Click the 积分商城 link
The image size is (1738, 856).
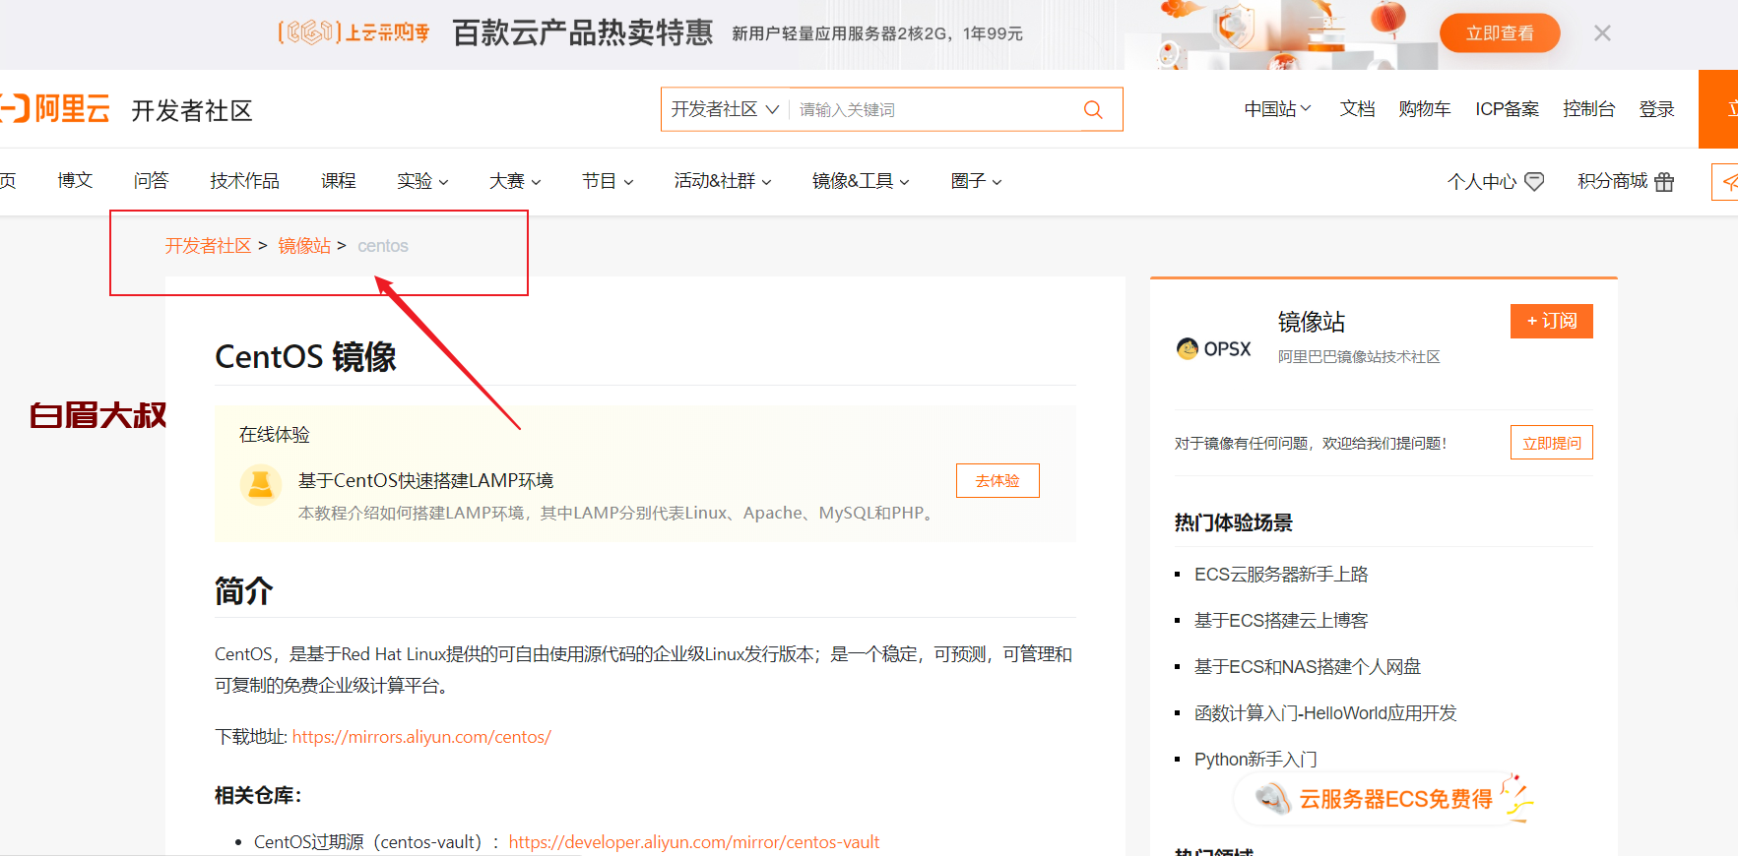[x=1612, y=181]
